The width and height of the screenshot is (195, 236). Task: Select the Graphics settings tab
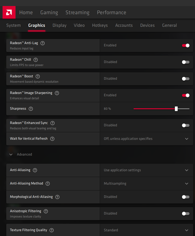tap(37, 25)
